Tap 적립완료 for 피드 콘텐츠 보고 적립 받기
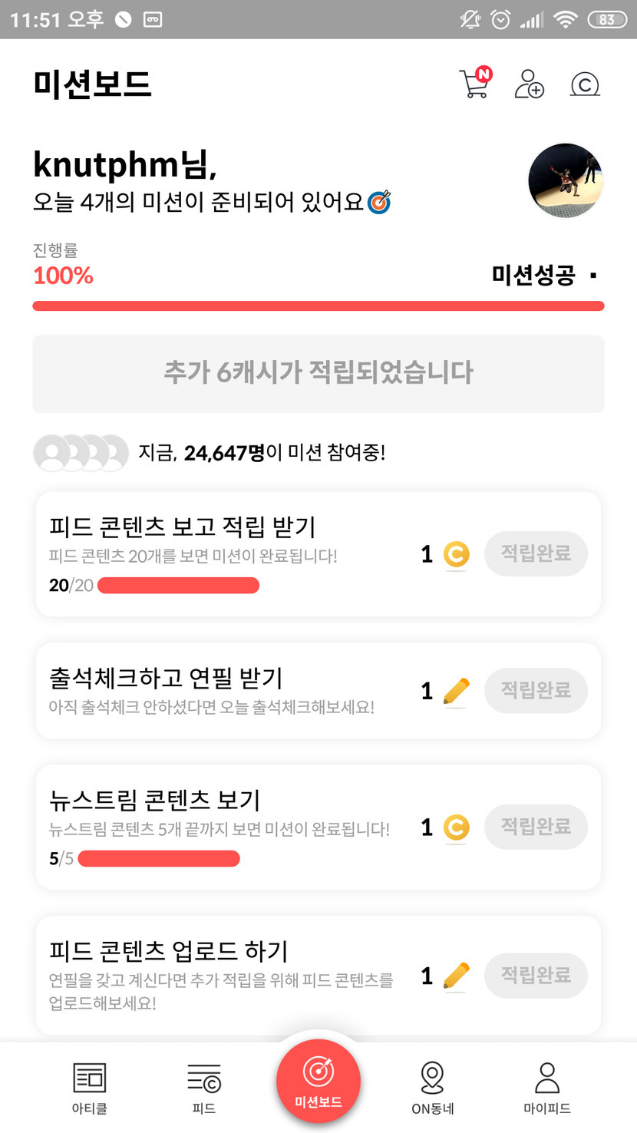Image resolution: width=637 pixels, height=1133 pixels. (536, 553)
